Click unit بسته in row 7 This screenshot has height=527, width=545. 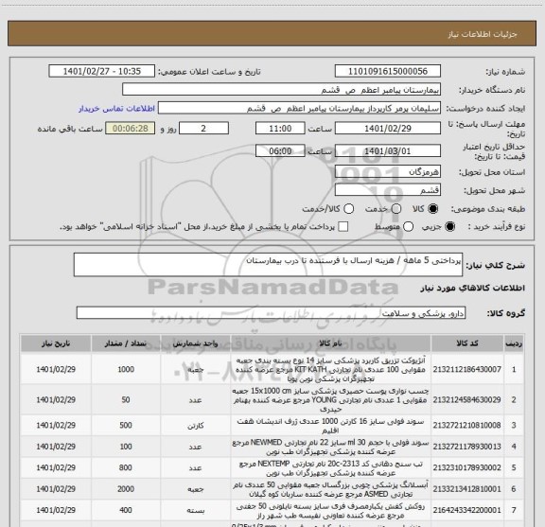click(195, 510)
